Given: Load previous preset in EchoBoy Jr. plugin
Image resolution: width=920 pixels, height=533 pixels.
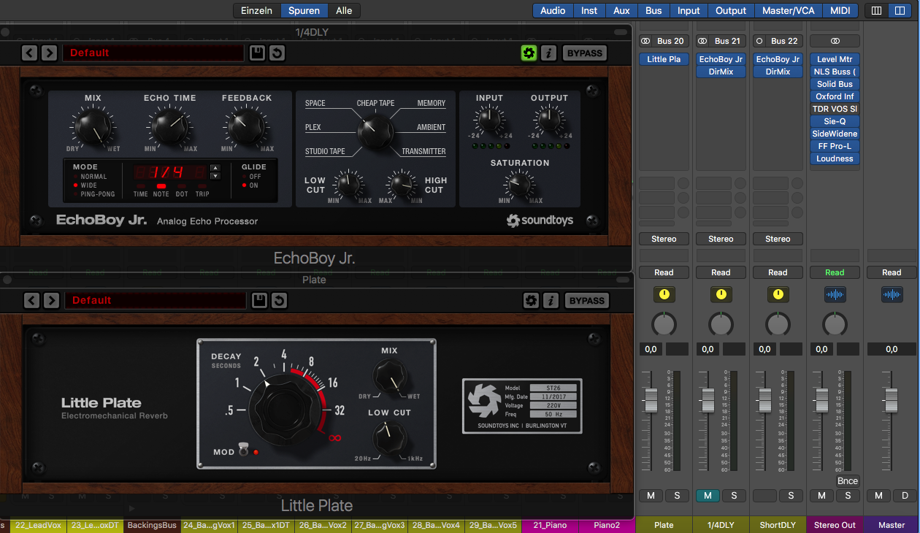Looking at the screenshot, I should [x=29, y=53].
